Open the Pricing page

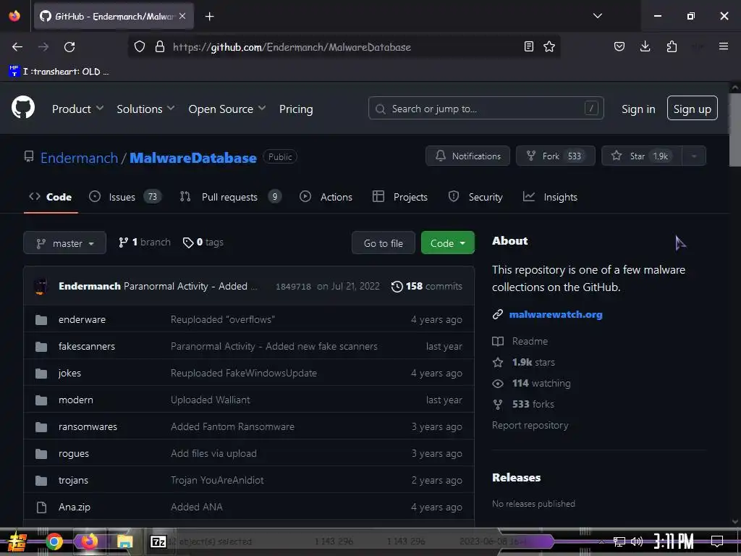click(x=296, y=109)
